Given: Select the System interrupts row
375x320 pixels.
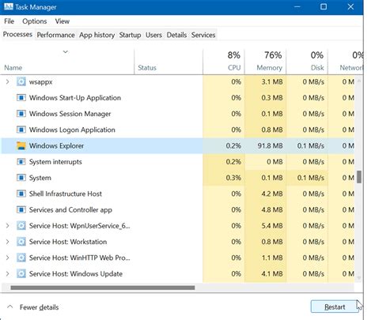Looking at the screenshot, I should pos(178,162).
